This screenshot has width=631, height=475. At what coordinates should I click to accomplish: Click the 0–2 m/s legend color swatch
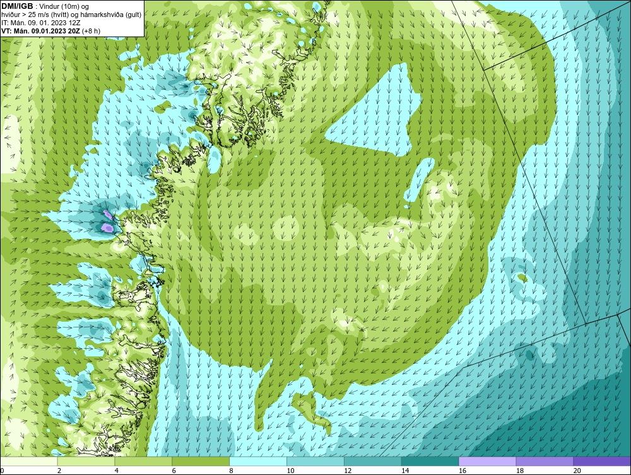pyautogui.click(x=29, y=461)
